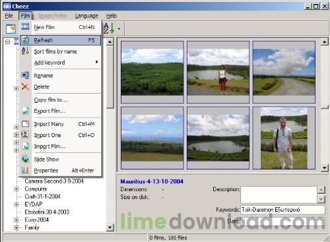The image size is (330, 242).
Task: Click the thumbnail panel scroll down arrow
Action: pos(325,168)
